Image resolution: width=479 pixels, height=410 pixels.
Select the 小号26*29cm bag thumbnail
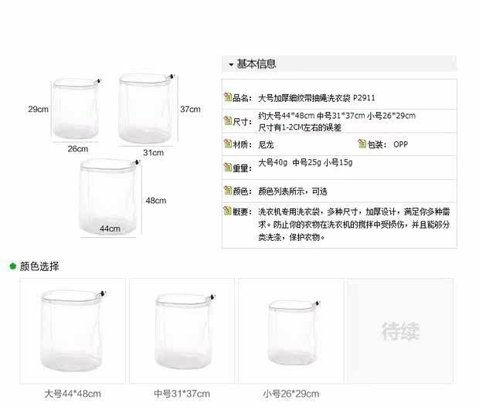click(x=291, y=330)
